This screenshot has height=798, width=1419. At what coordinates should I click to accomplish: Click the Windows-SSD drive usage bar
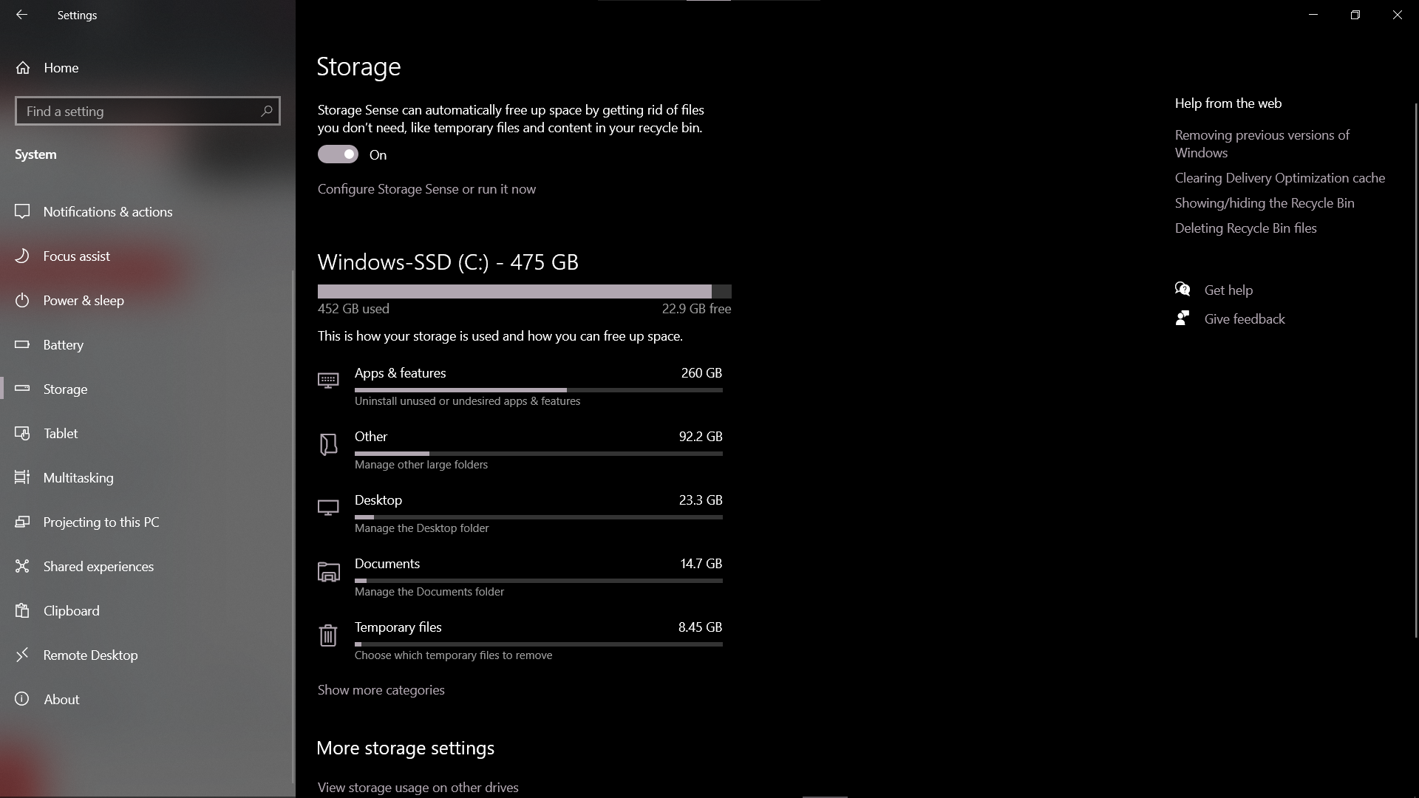(525, 291)
